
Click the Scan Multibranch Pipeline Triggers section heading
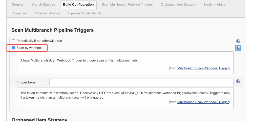[x=53, y=30]
